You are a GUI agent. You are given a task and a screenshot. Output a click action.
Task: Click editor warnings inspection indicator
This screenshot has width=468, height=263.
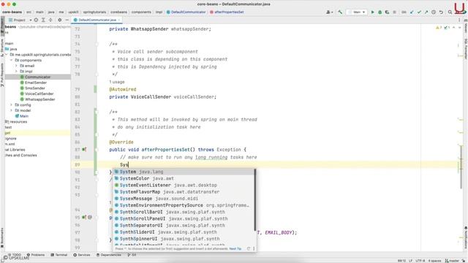click(x=442, y=28)
